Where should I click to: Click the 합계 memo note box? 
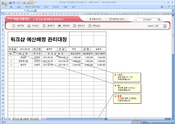(127, 99)
